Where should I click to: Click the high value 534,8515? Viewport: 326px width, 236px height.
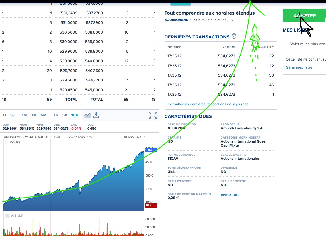(27, 128)
